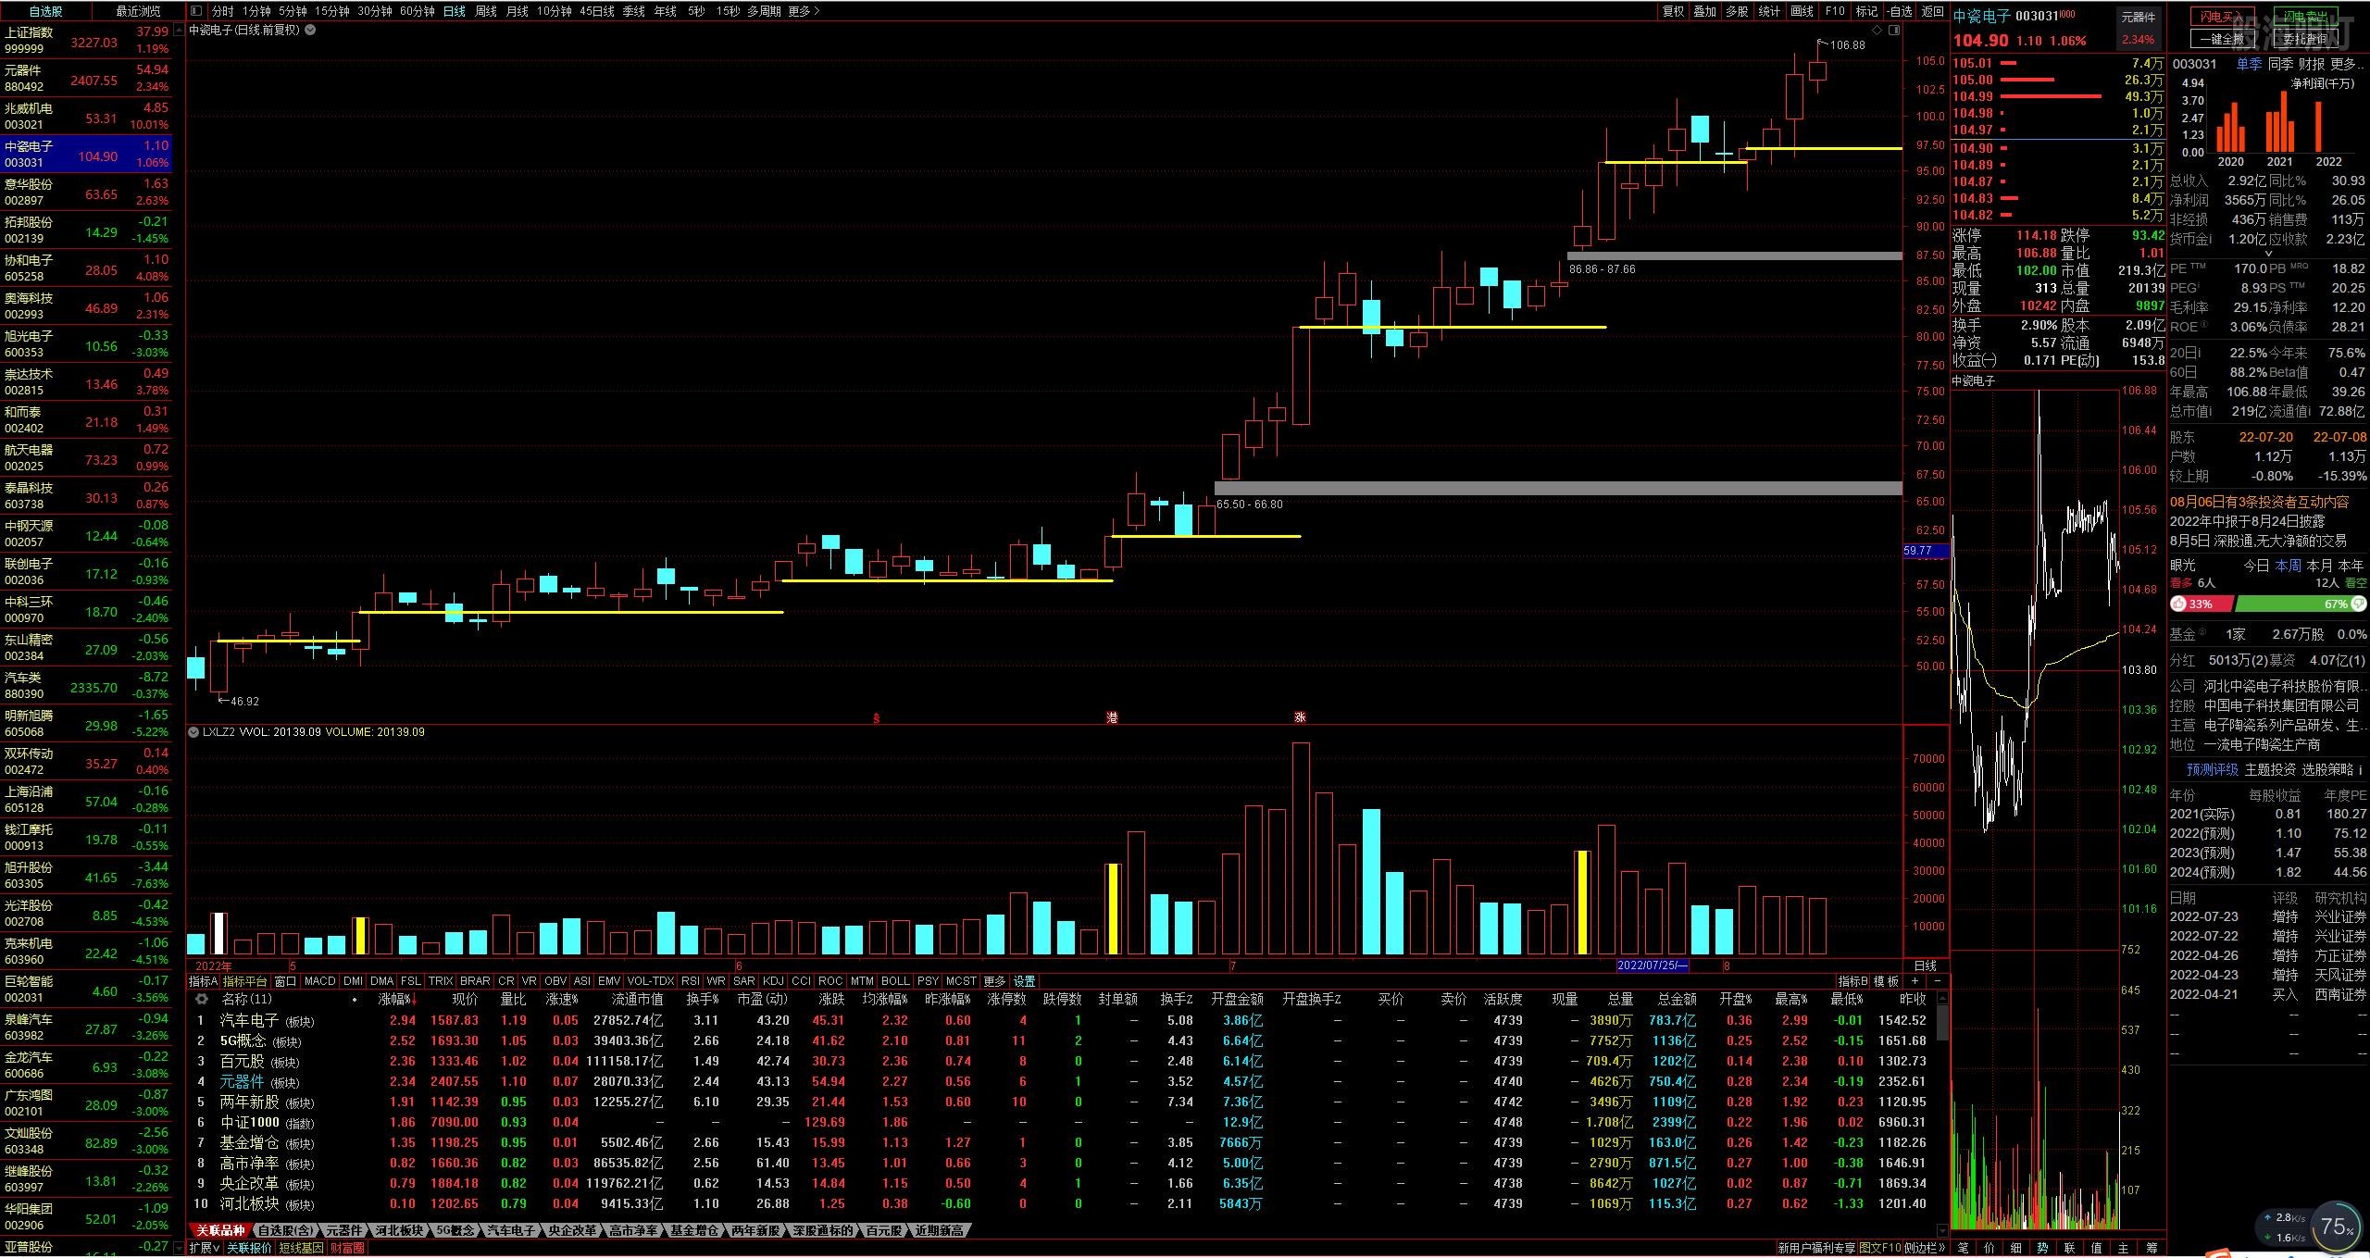
Task: Click the green bullish 67% vote icon
Action: pos(2358,604)
